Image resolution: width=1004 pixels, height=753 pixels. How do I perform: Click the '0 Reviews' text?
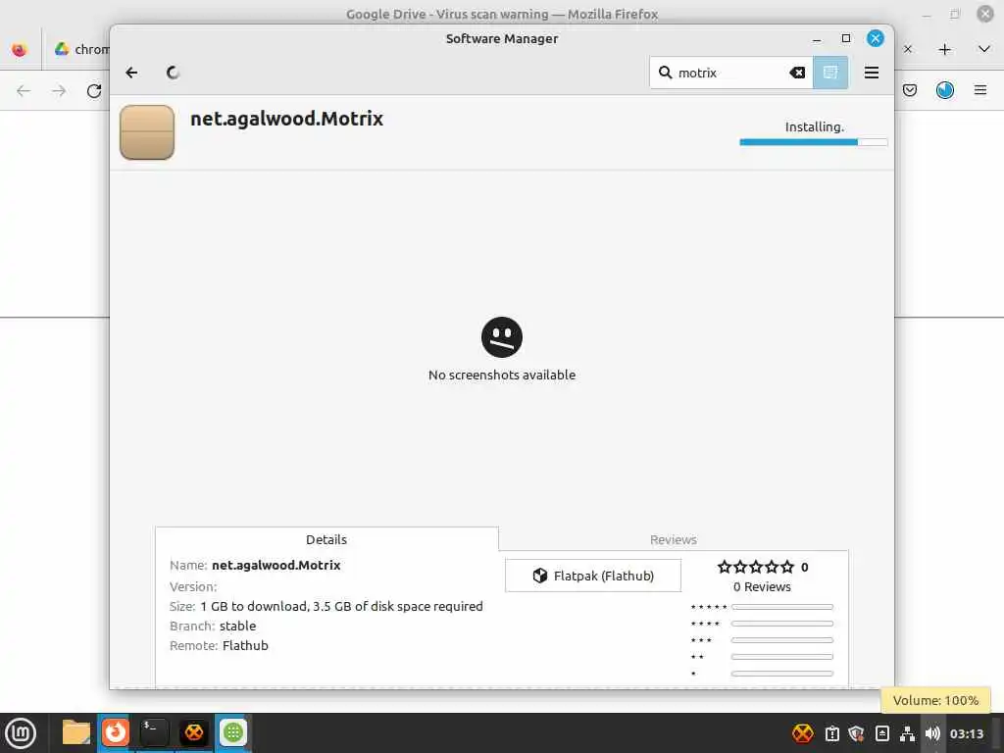[x=762, y=586]
